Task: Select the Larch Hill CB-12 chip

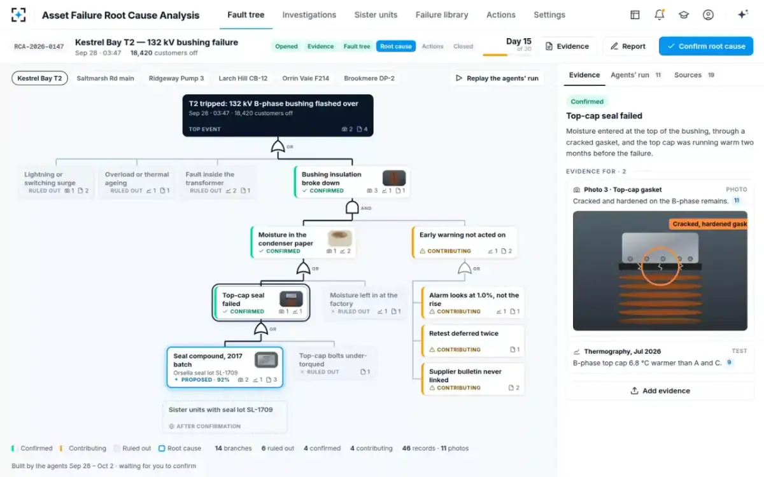Action: click(x=243, y=78)
